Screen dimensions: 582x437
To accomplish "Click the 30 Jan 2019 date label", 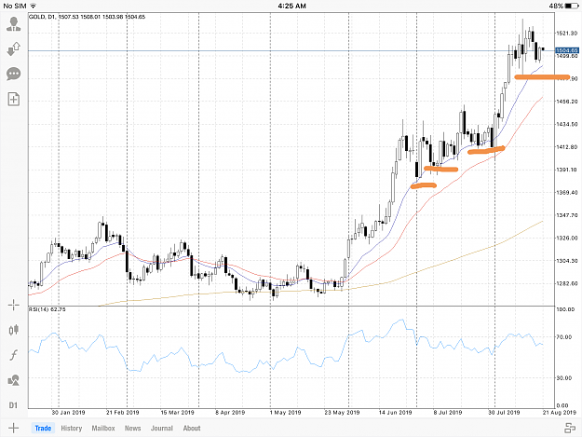I will [x=68, y=413].
